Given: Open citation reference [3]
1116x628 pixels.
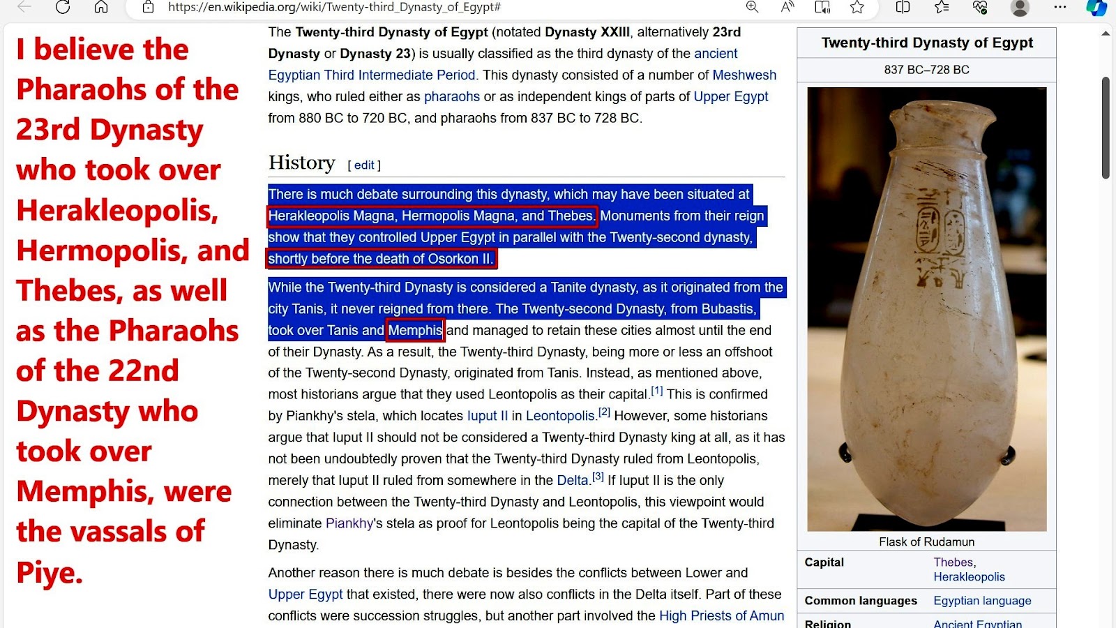Looking at the screenshot, I should [598, 477].
